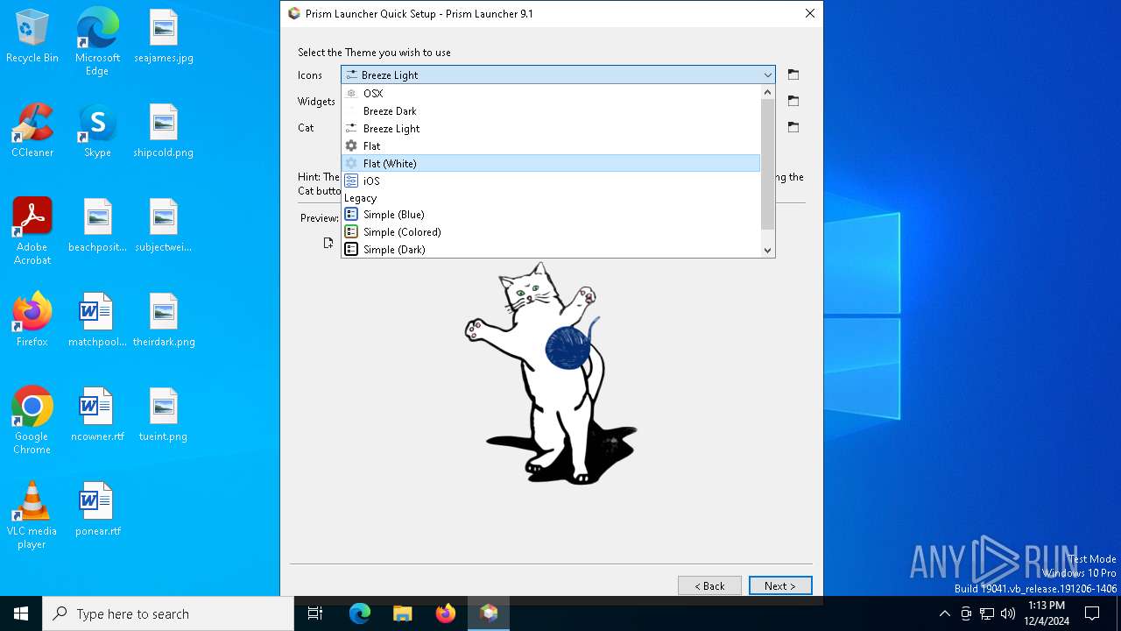Select OSX icon theme option
This screenshot has height=631, width=1121.
(551, 93)
